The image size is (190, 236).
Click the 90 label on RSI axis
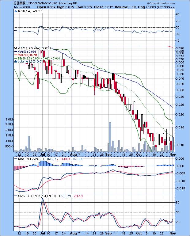(178, 14)
